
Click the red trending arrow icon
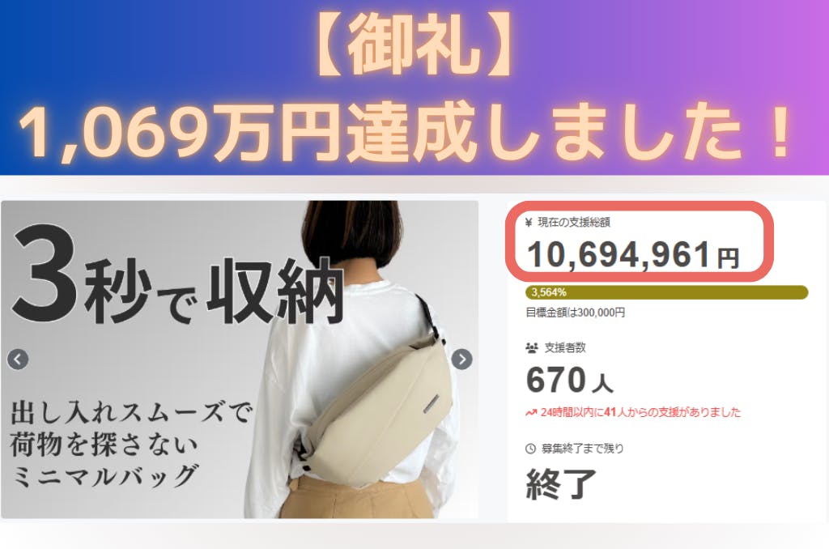pyautogui.click(x=531, y=412)
